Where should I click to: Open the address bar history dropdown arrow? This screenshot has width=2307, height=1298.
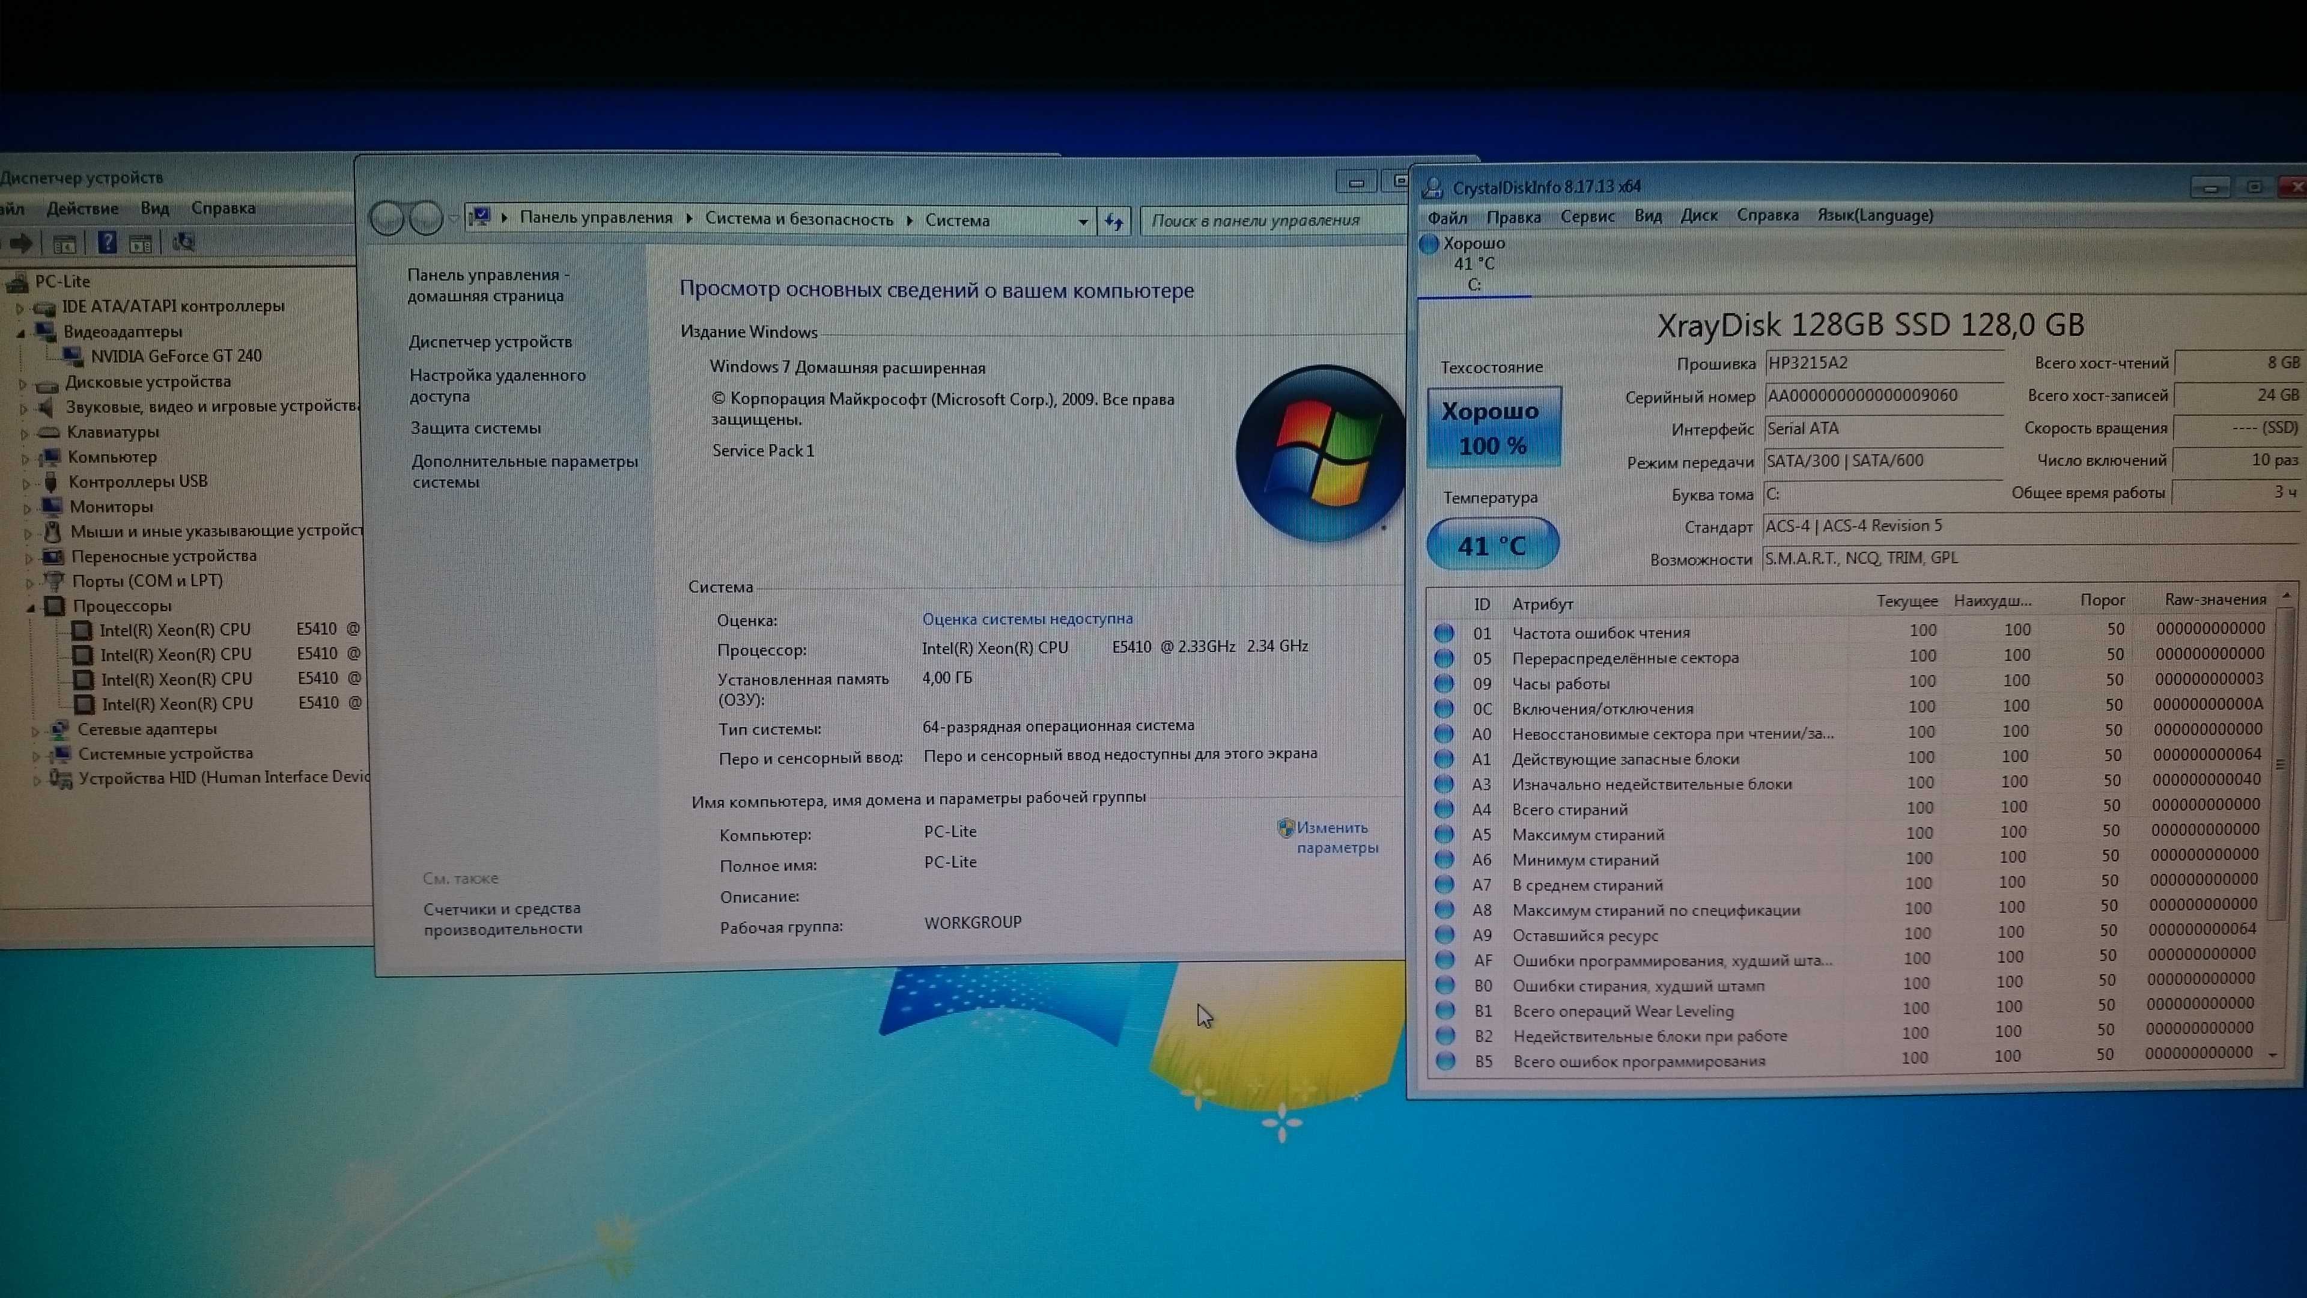1083,221
